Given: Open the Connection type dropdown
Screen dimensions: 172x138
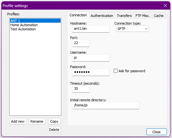Looking at the screenshot, I should click(133, 29).
